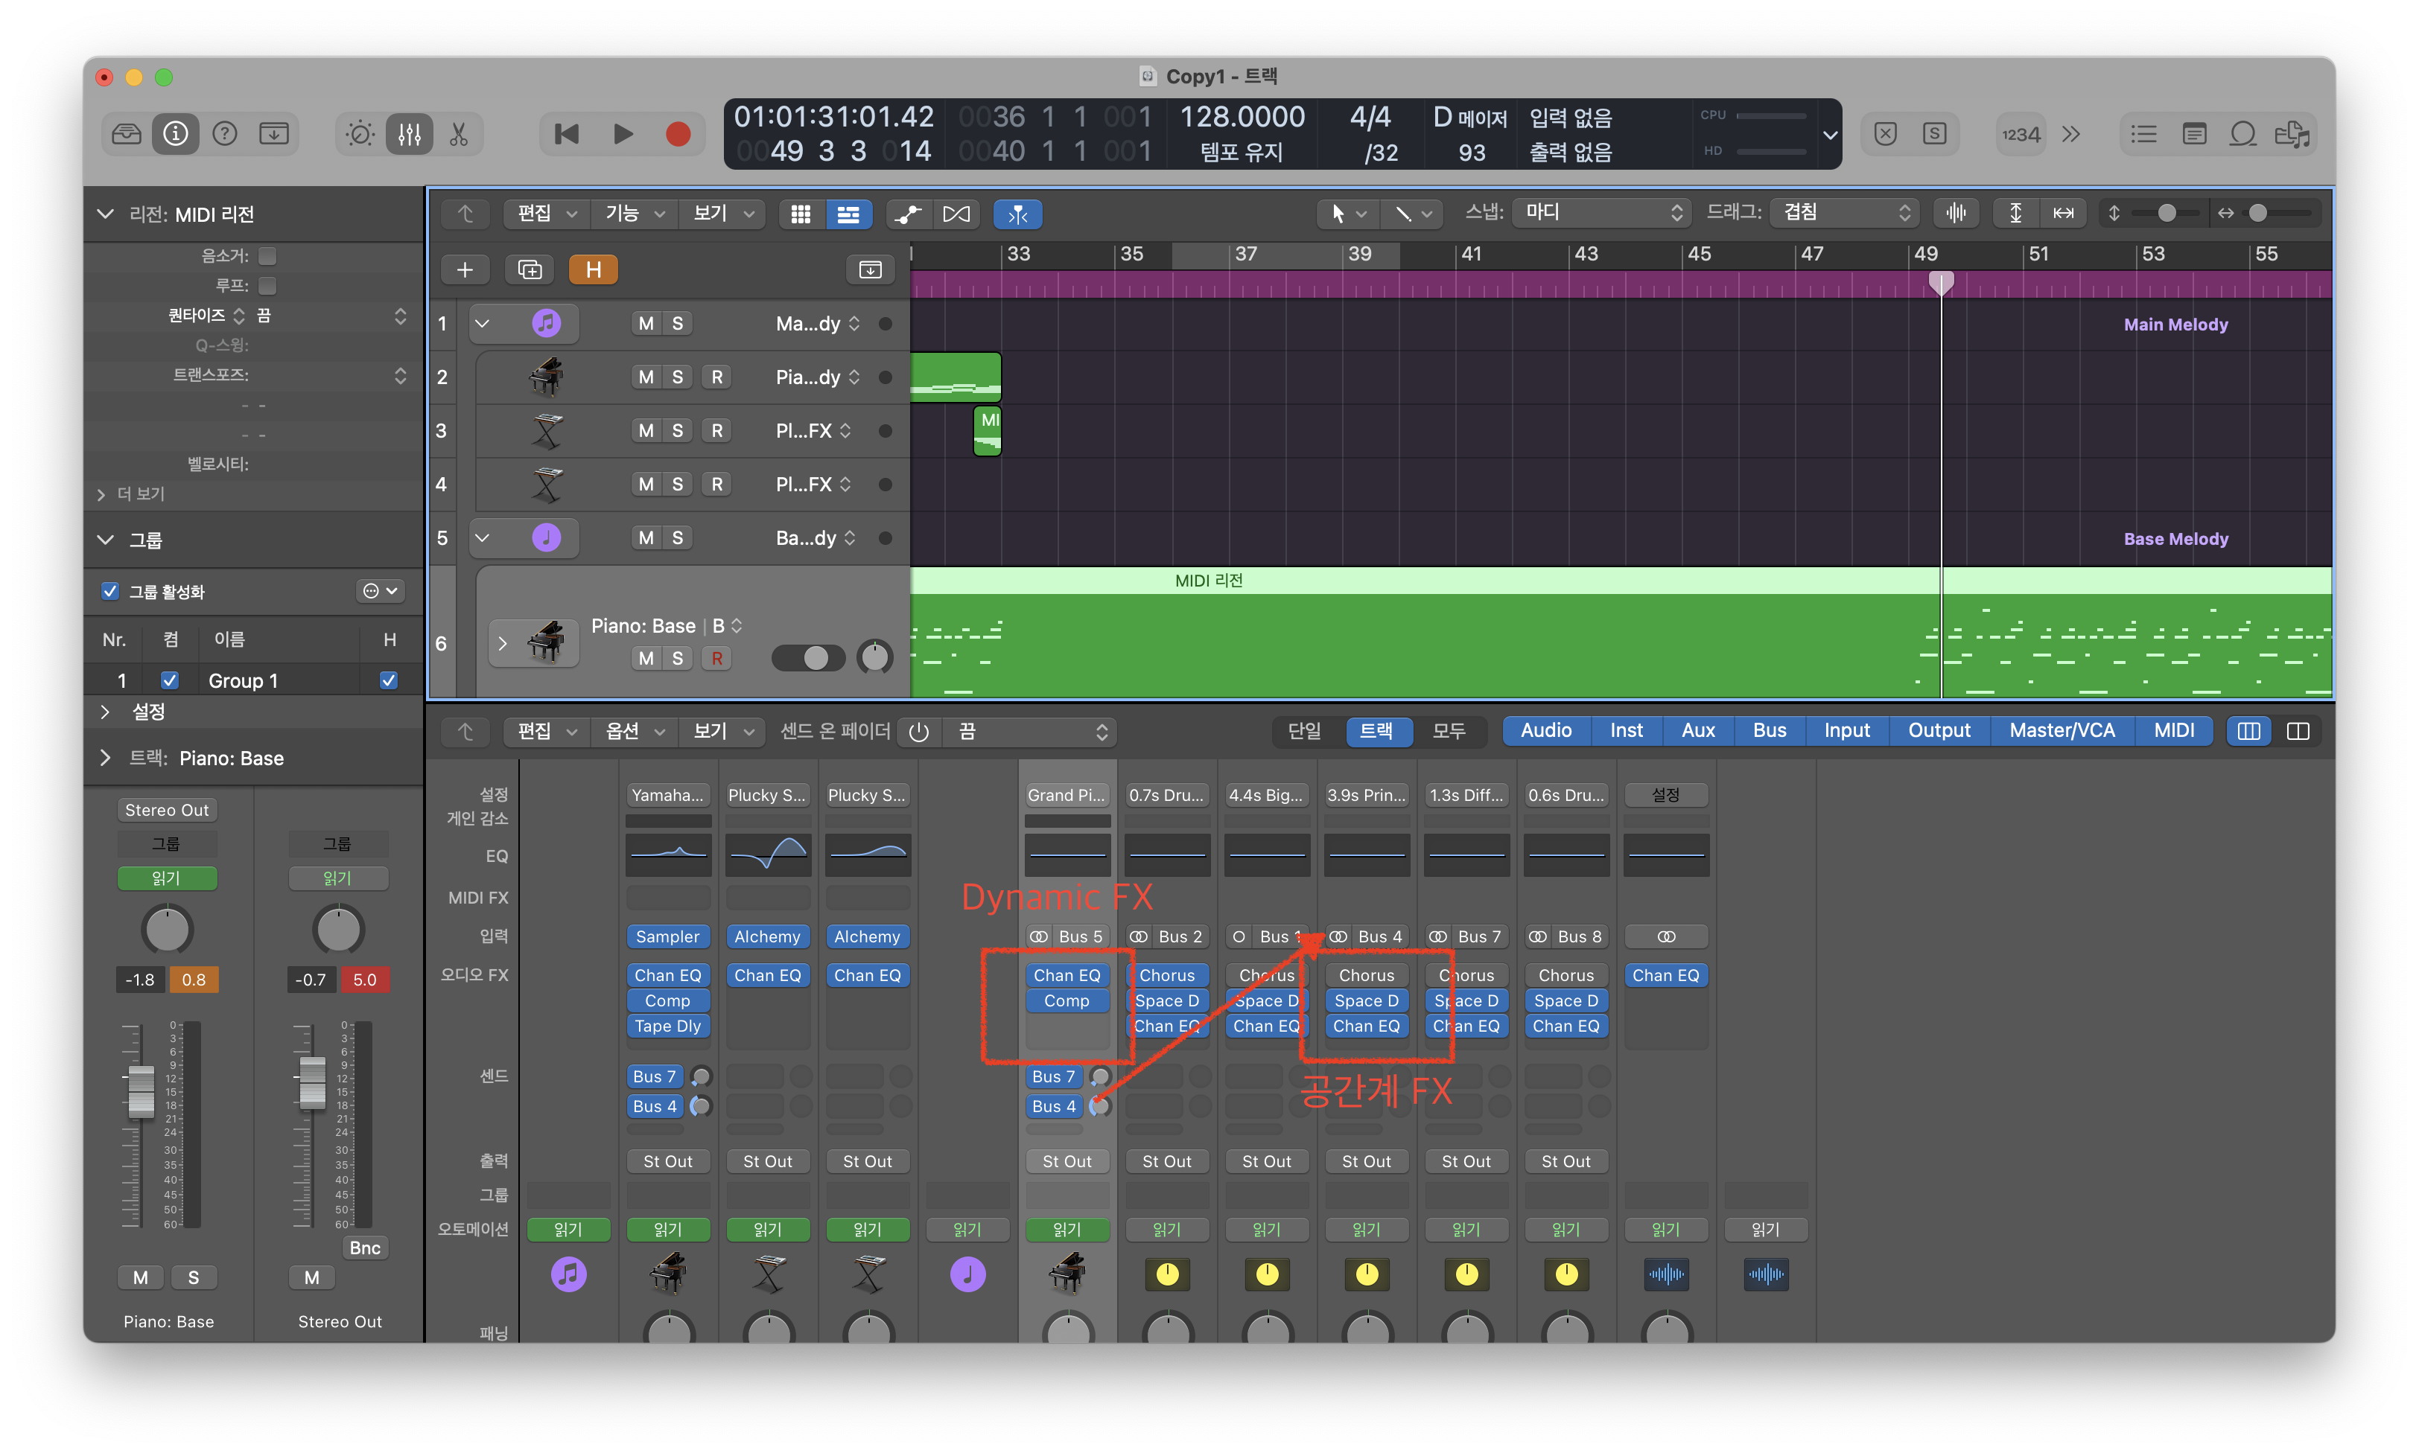Click the Library icon in toolbar
The image size is (2419, 1453).
(x=127, y=134)
